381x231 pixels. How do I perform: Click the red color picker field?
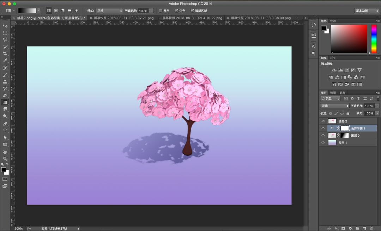click(x=349, y=39)
